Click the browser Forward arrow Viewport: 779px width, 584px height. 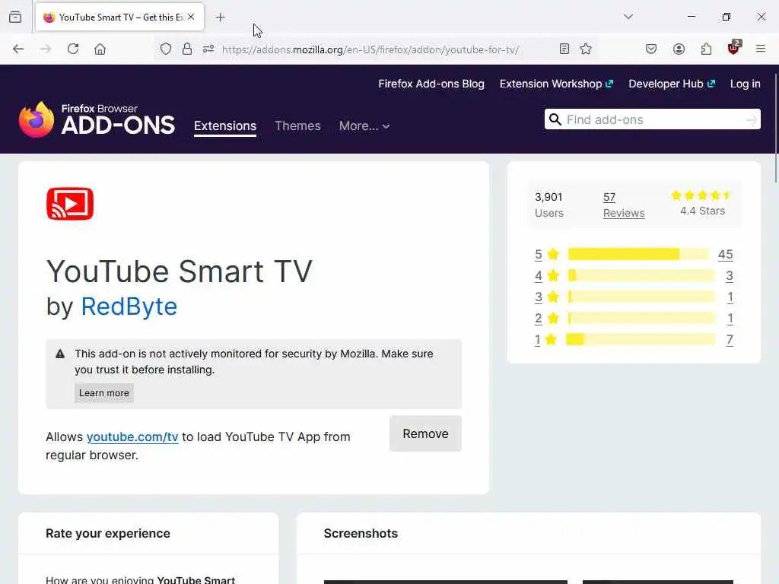click(x=46, y=49)
